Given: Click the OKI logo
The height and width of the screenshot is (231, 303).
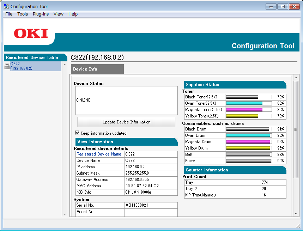Looking at the screenshot, I should (31, 34).
